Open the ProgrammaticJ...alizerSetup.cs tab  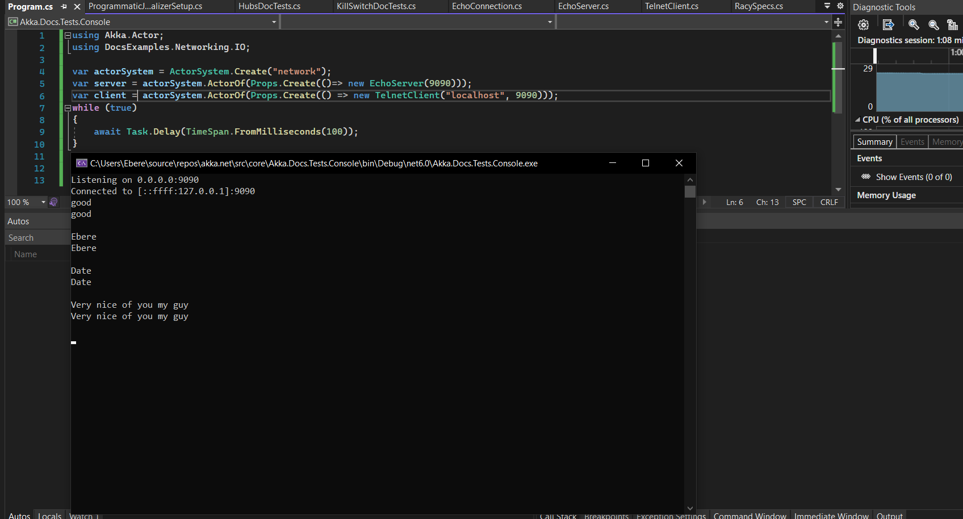(x=145, y=6)
